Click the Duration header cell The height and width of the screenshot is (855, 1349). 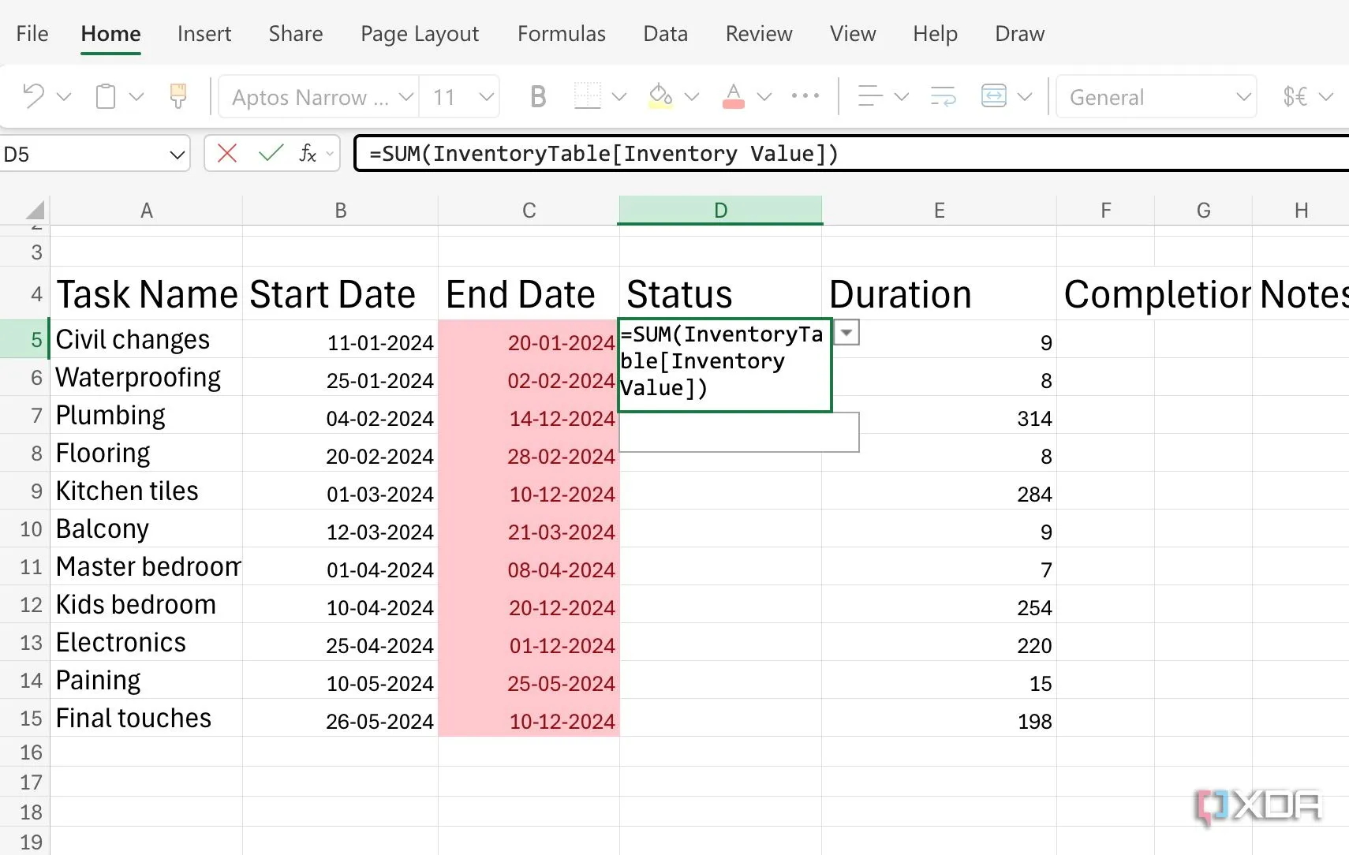tap(939, 293)
